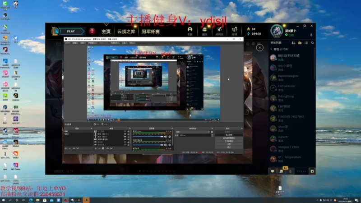This screenshot has height=203, width=361.
Task: Select friend Vampire | Chen
Action: point(292,149)
